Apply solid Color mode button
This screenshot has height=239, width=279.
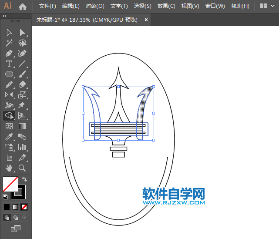click(x=7, y=207)
